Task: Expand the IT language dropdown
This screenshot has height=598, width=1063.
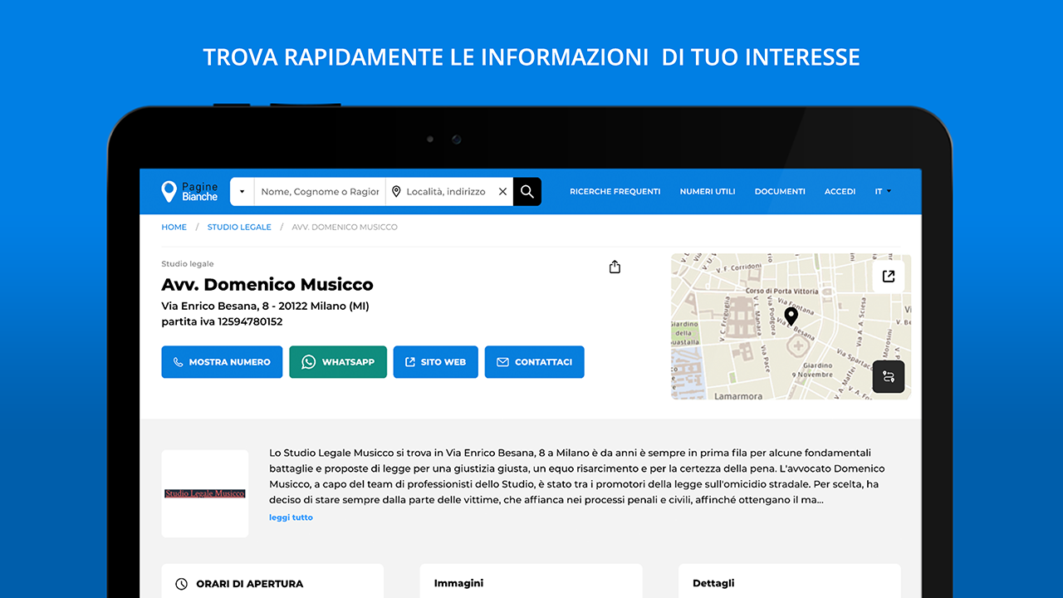Action: point(883,192)
